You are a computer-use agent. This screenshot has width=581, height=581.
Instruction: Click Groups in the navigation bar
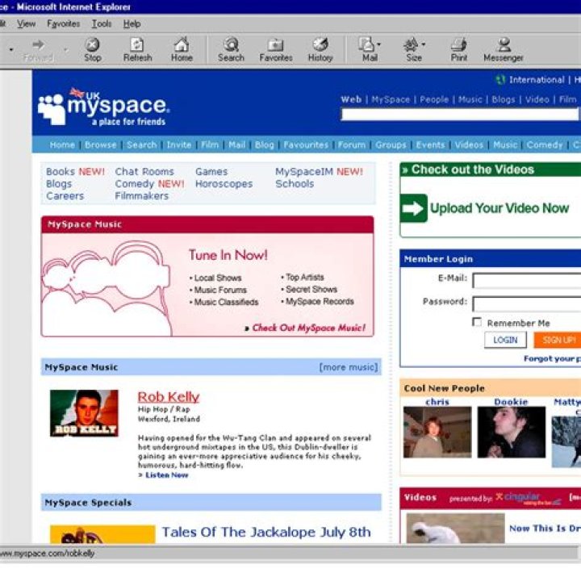click(x=391, y=144)
